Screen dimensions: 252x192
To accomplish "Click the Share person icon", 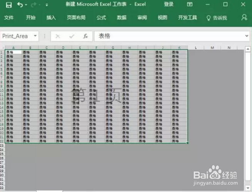I will (x=244, y=17).
